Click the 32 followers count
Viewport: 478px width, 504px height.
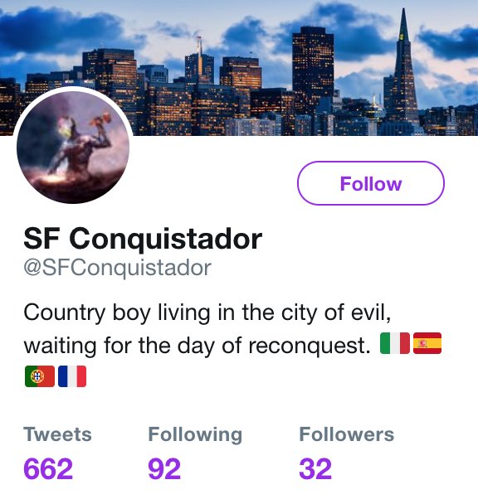coord(315,468)
